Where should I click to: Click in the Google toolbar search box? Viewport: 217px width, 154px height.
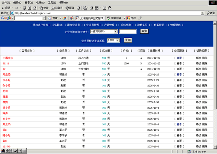[x=29, y=18]
